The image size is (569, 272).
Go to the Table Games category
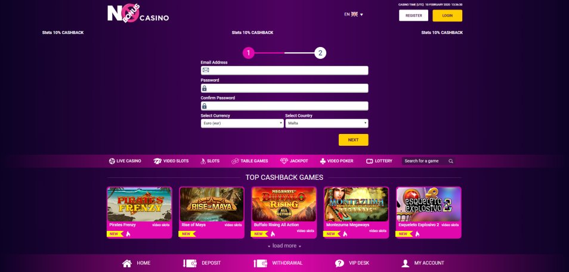pyautogui.click(x=250, y=161)
